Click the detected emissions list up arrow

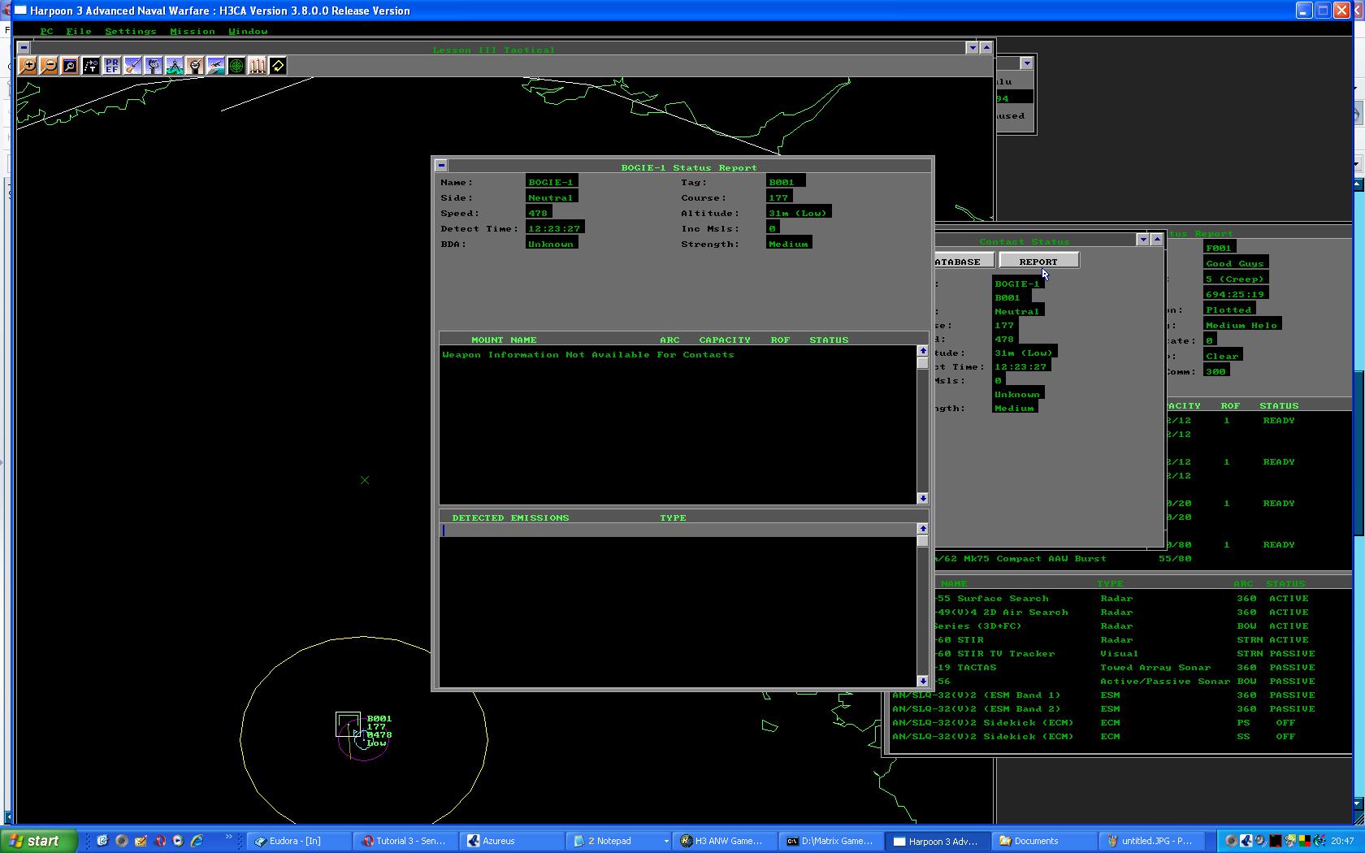click(922, 529)
